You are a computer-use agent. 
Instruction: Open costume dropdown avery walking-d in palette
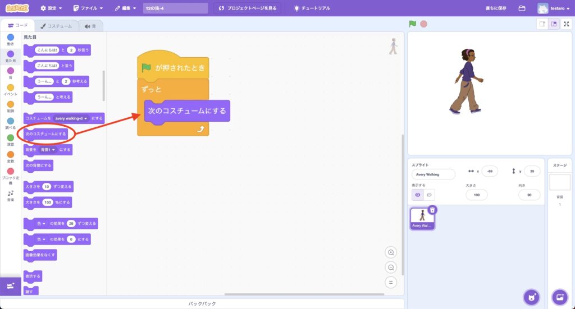point(71,118)
